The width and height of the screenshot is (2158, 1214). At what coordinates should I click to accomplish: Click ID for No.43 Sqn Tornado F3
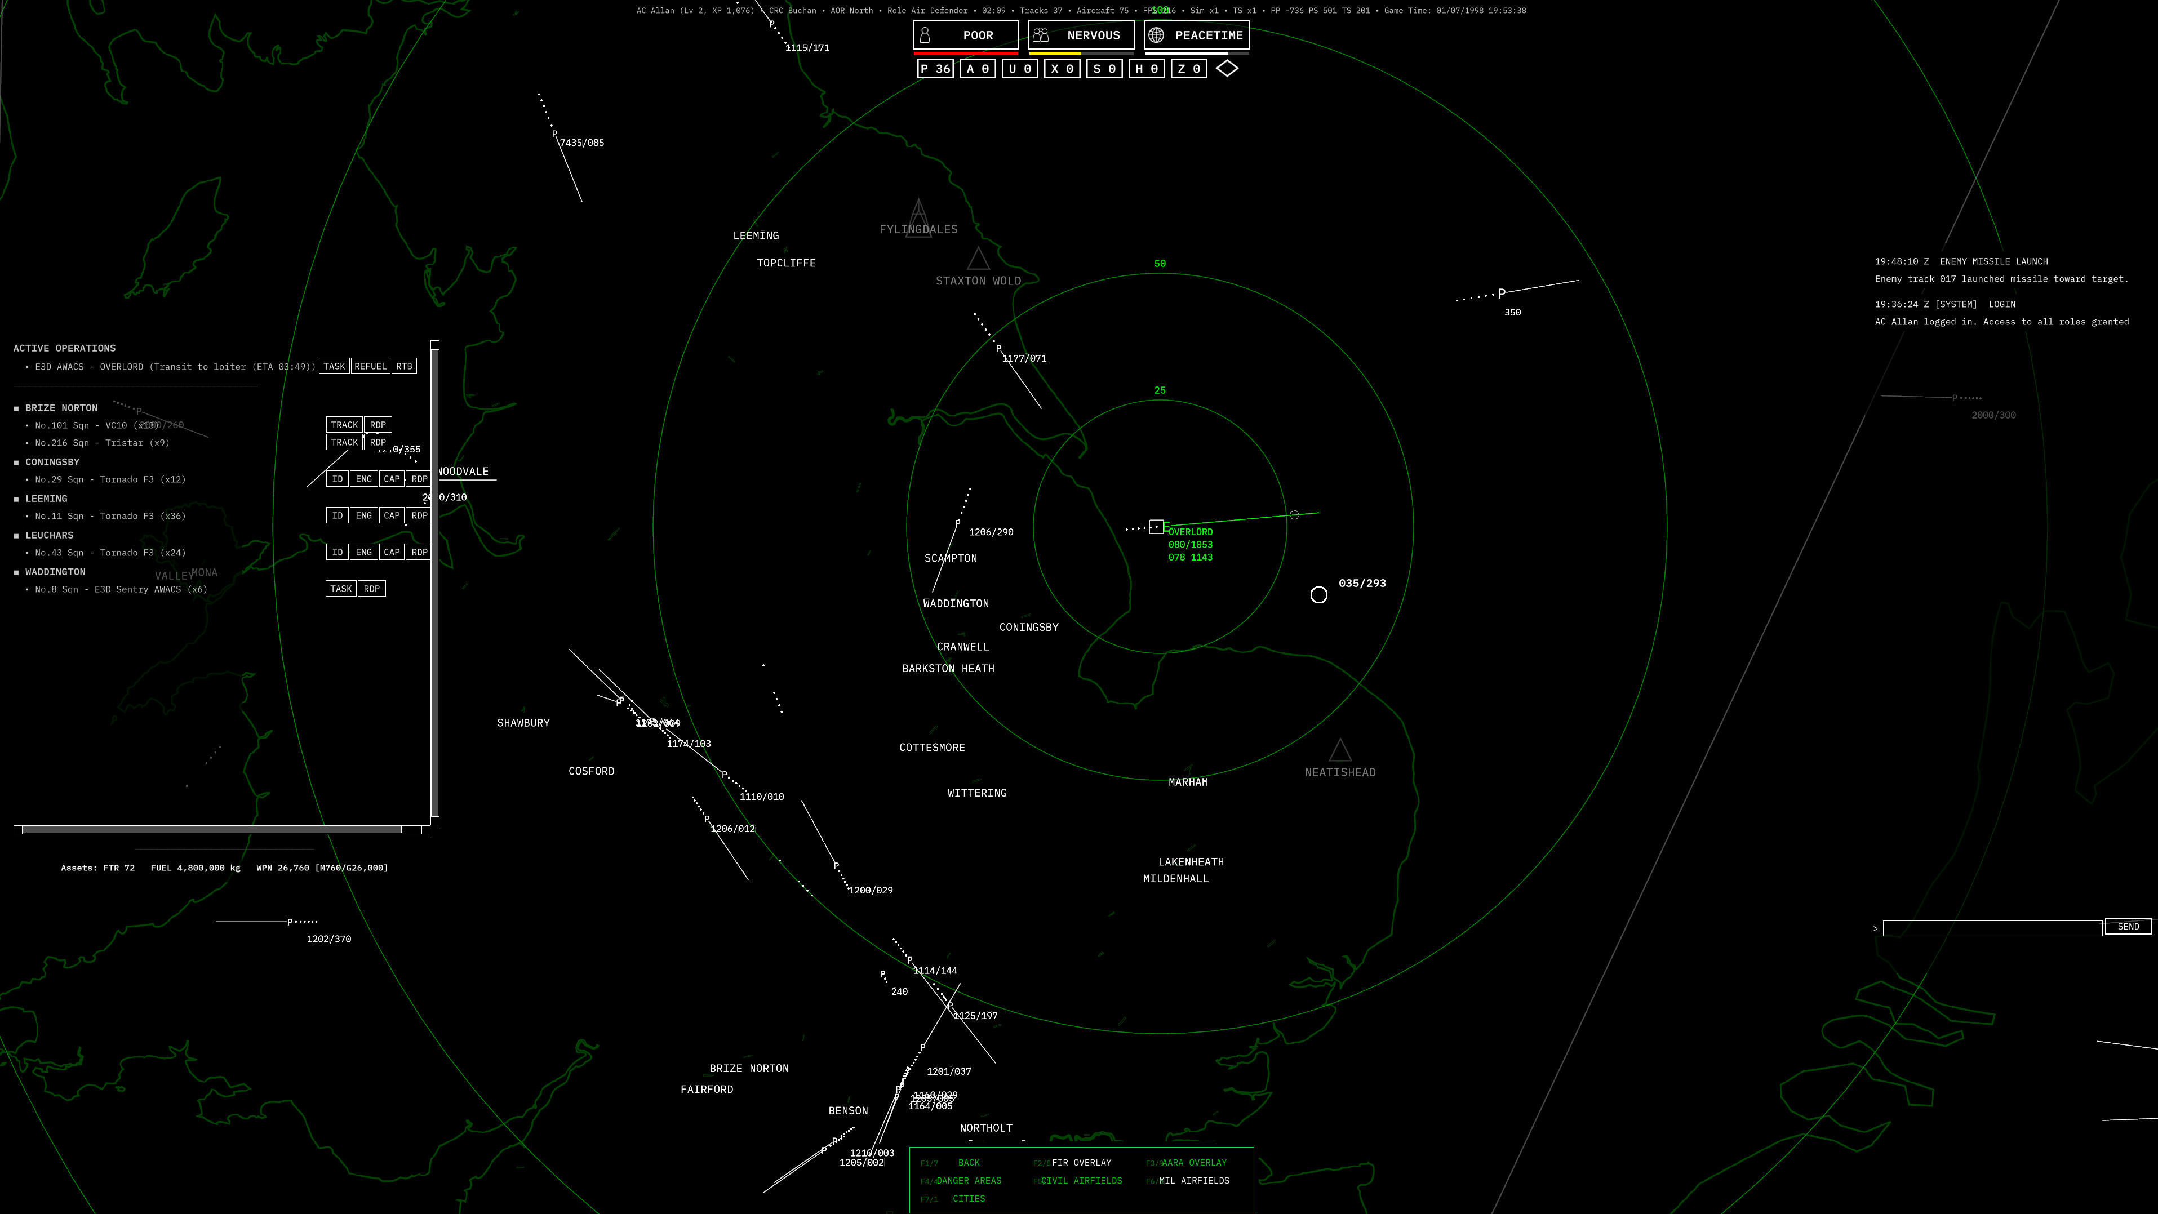tap(338, 552)
